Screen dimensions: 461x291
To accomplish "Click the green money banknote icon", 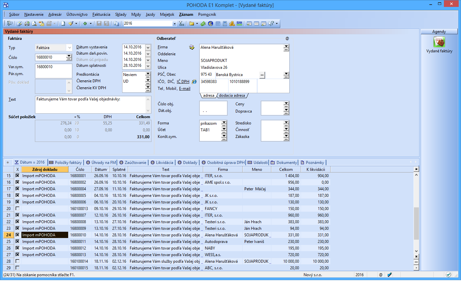I will pos(203,23).
